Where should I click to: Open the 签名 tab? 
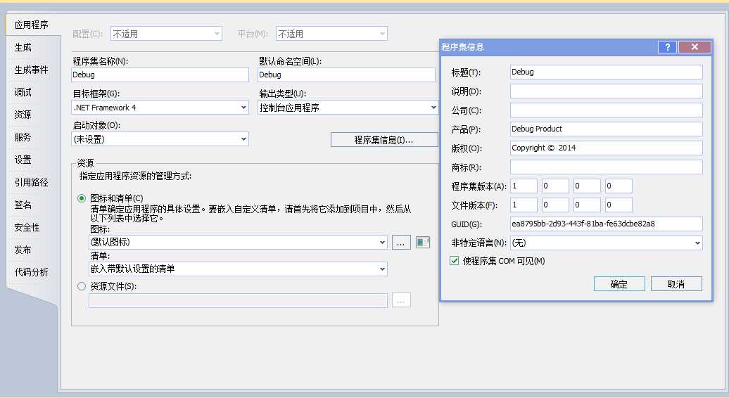tap(23, 205)
